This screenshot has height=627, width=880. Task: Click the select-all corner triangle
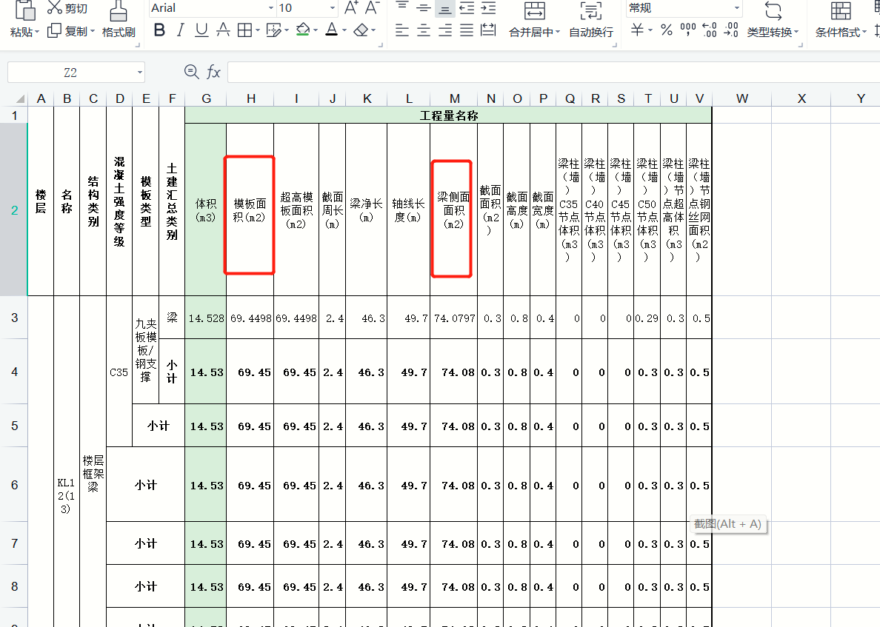20,99
